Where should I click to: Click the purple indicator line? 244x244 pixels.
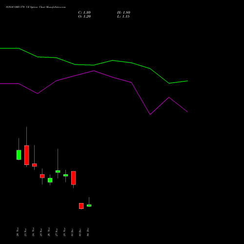pyautogui.click(x=94, y=71)
